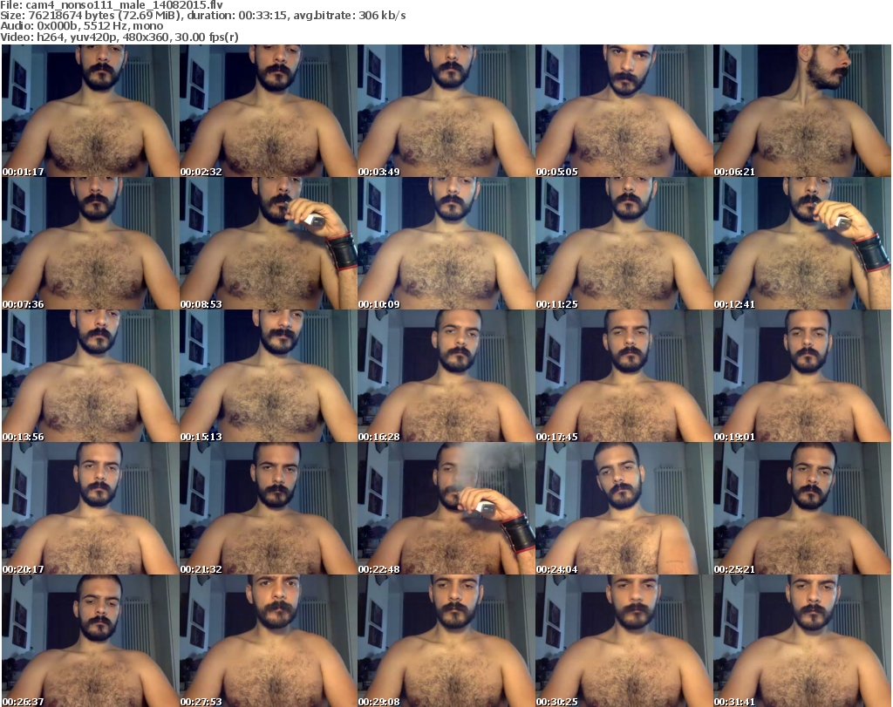Click the frame marked 00:26:37
893x707 pixels.
click(91, 641)
